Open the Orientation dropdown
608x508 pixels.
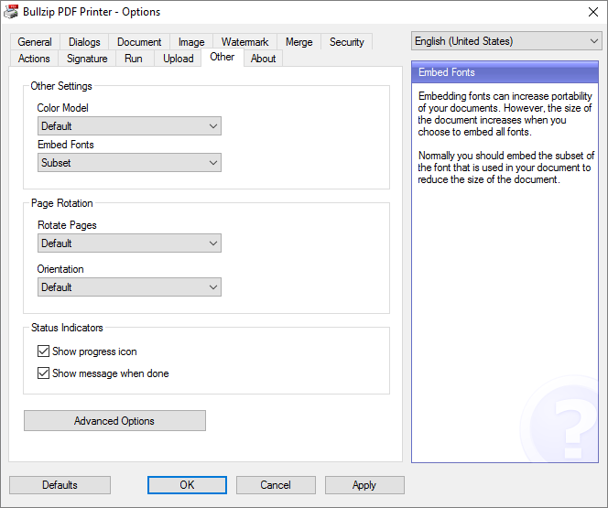click(x=129, y=287)
